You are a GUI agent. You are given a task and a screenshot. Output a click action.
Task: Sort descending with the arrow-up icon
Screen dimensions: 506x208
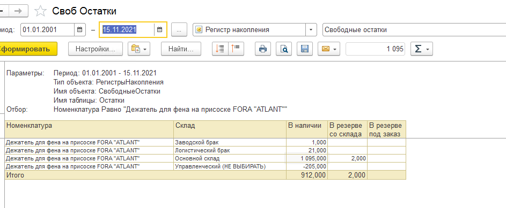[x=236, y=49]
